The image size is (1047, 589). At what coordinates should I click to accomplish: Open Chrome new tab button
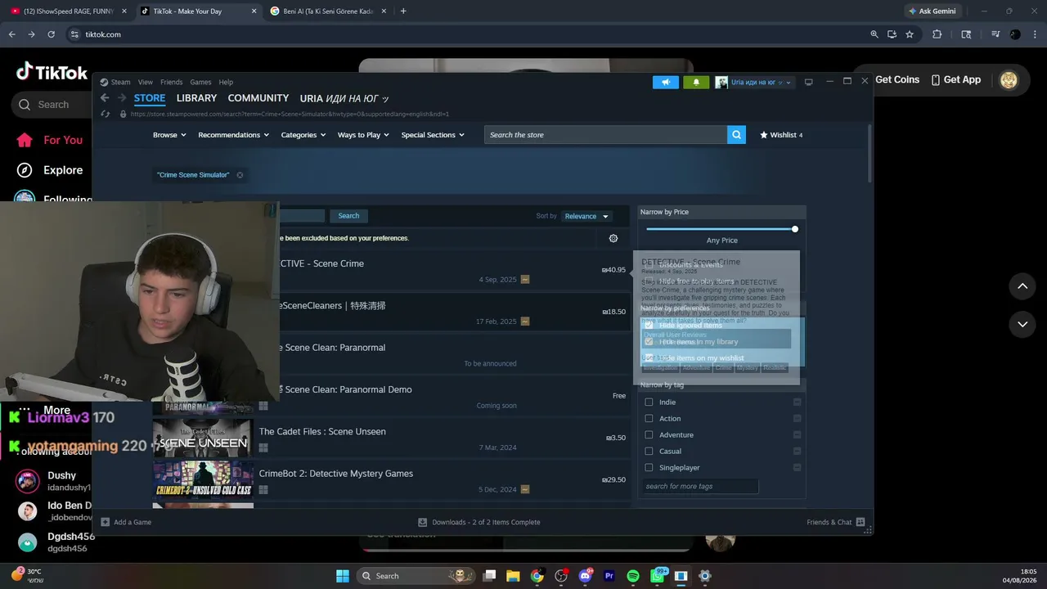click(403, 11)
